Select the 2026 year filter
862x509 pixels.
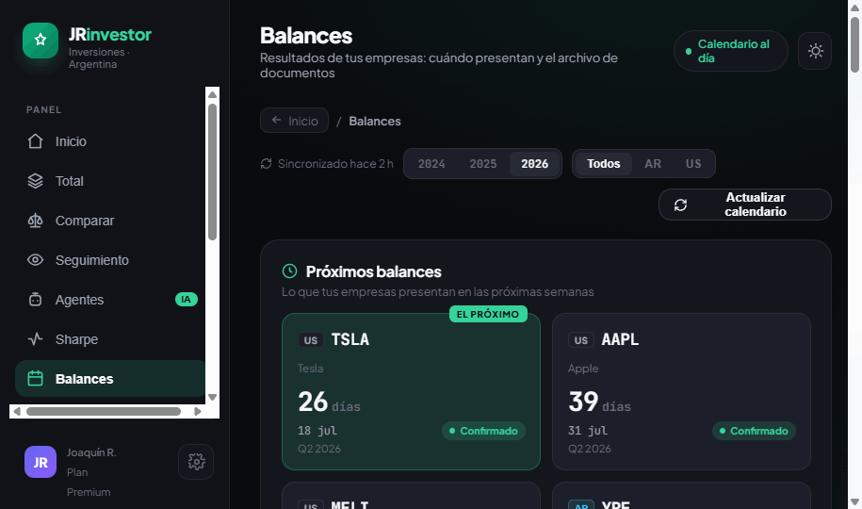pos(535,164)
